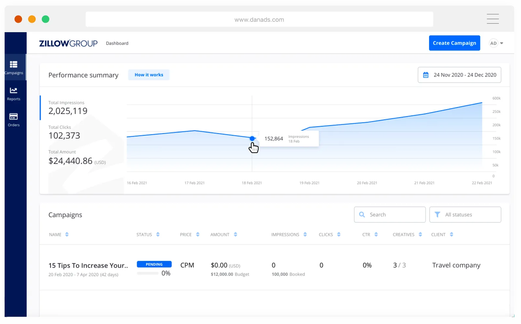Open the All statuses filter
This screenshot has height=324, width=521.
465,215
